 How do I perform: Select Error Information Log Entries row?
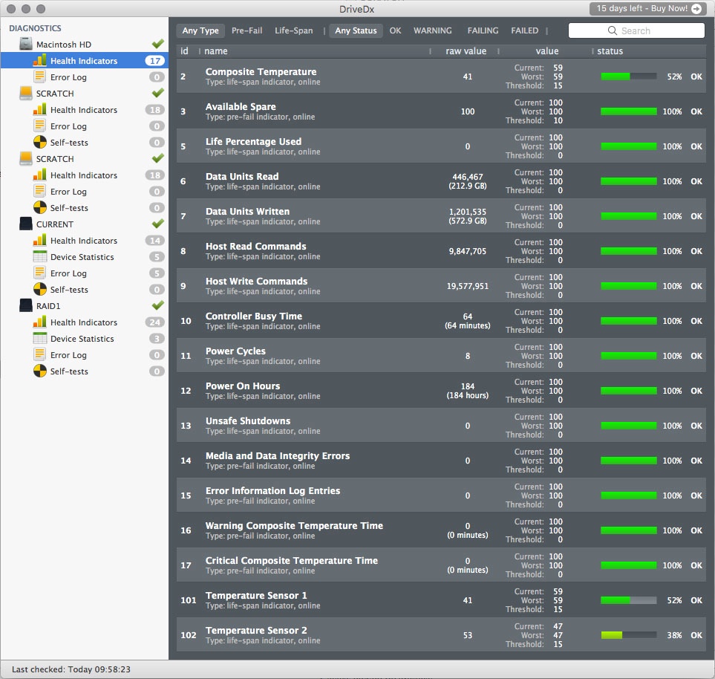tap(442, 496)
